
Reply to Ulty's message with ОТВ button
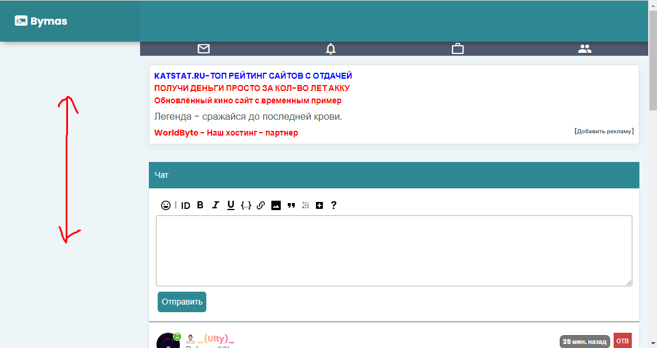[x=622, y=341]
